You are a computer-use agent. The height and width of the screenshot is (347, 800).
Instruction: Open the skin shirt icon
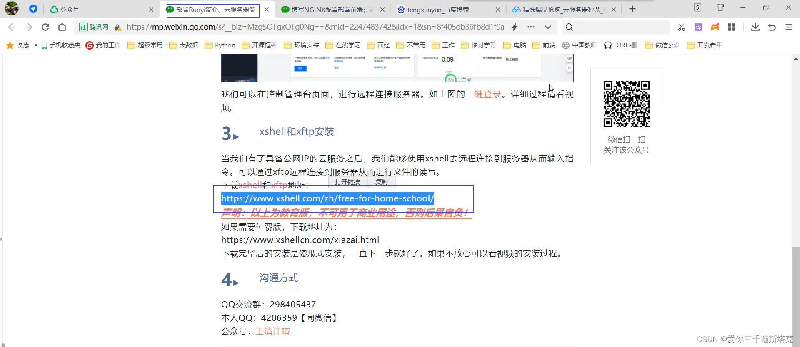click(720, 7)
